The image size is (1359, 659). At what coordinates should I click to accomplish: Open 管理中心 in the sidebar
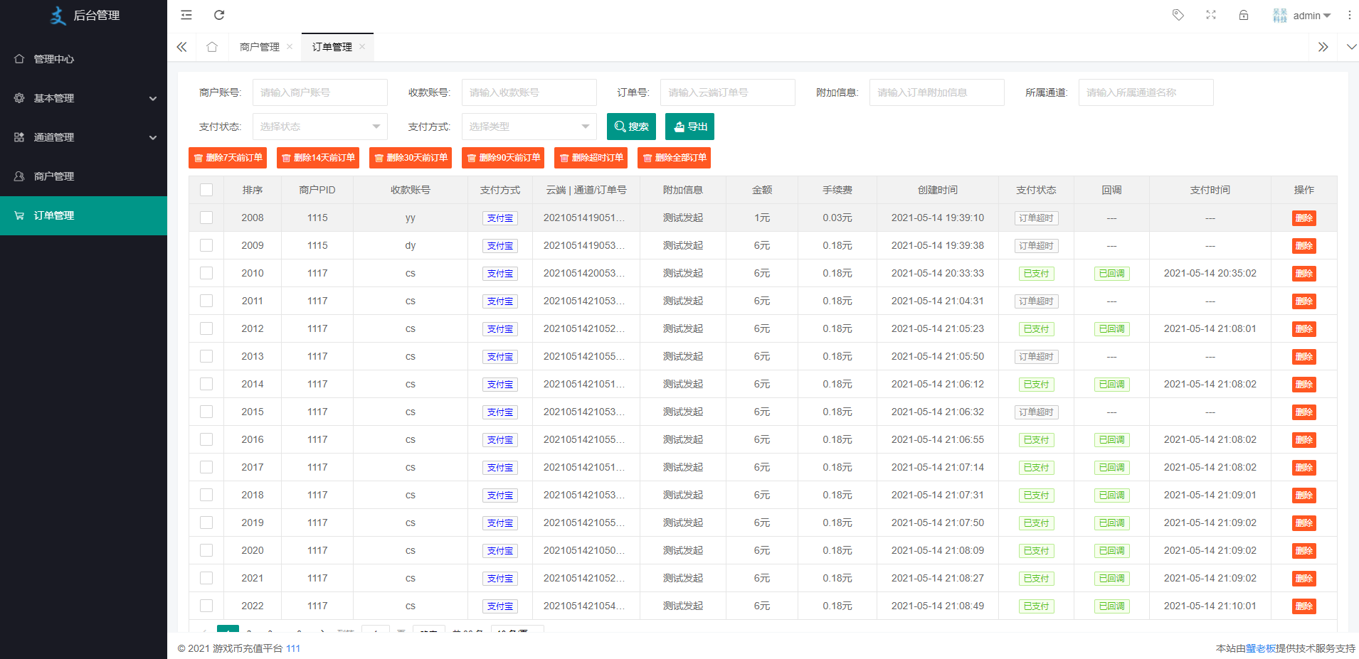click(x=54, y=59)
